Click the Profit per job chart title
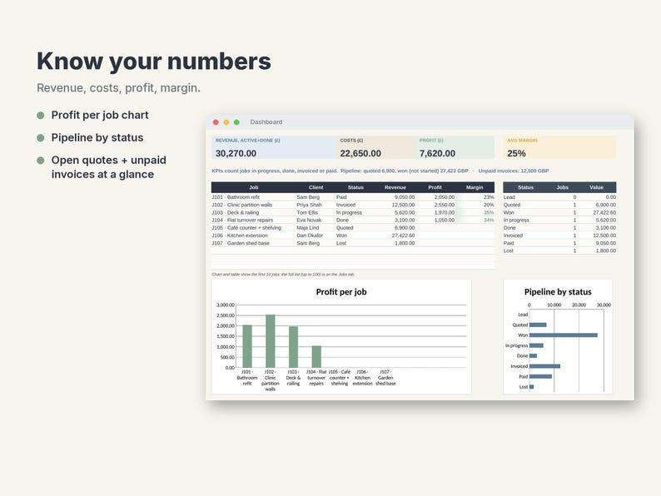The width and height of the screenshot is (661, 496). (x=341, y=291)
